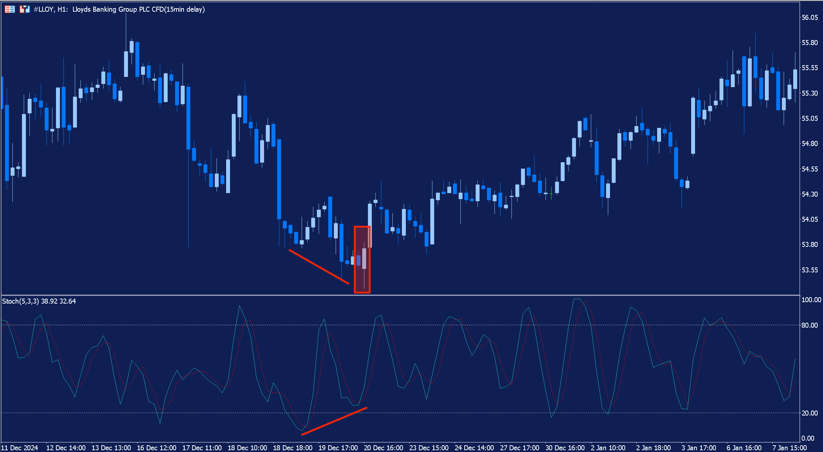Click the 54.55 price scale label
Image resolution: width=823 pixels, height=452 pixels.
810,169
